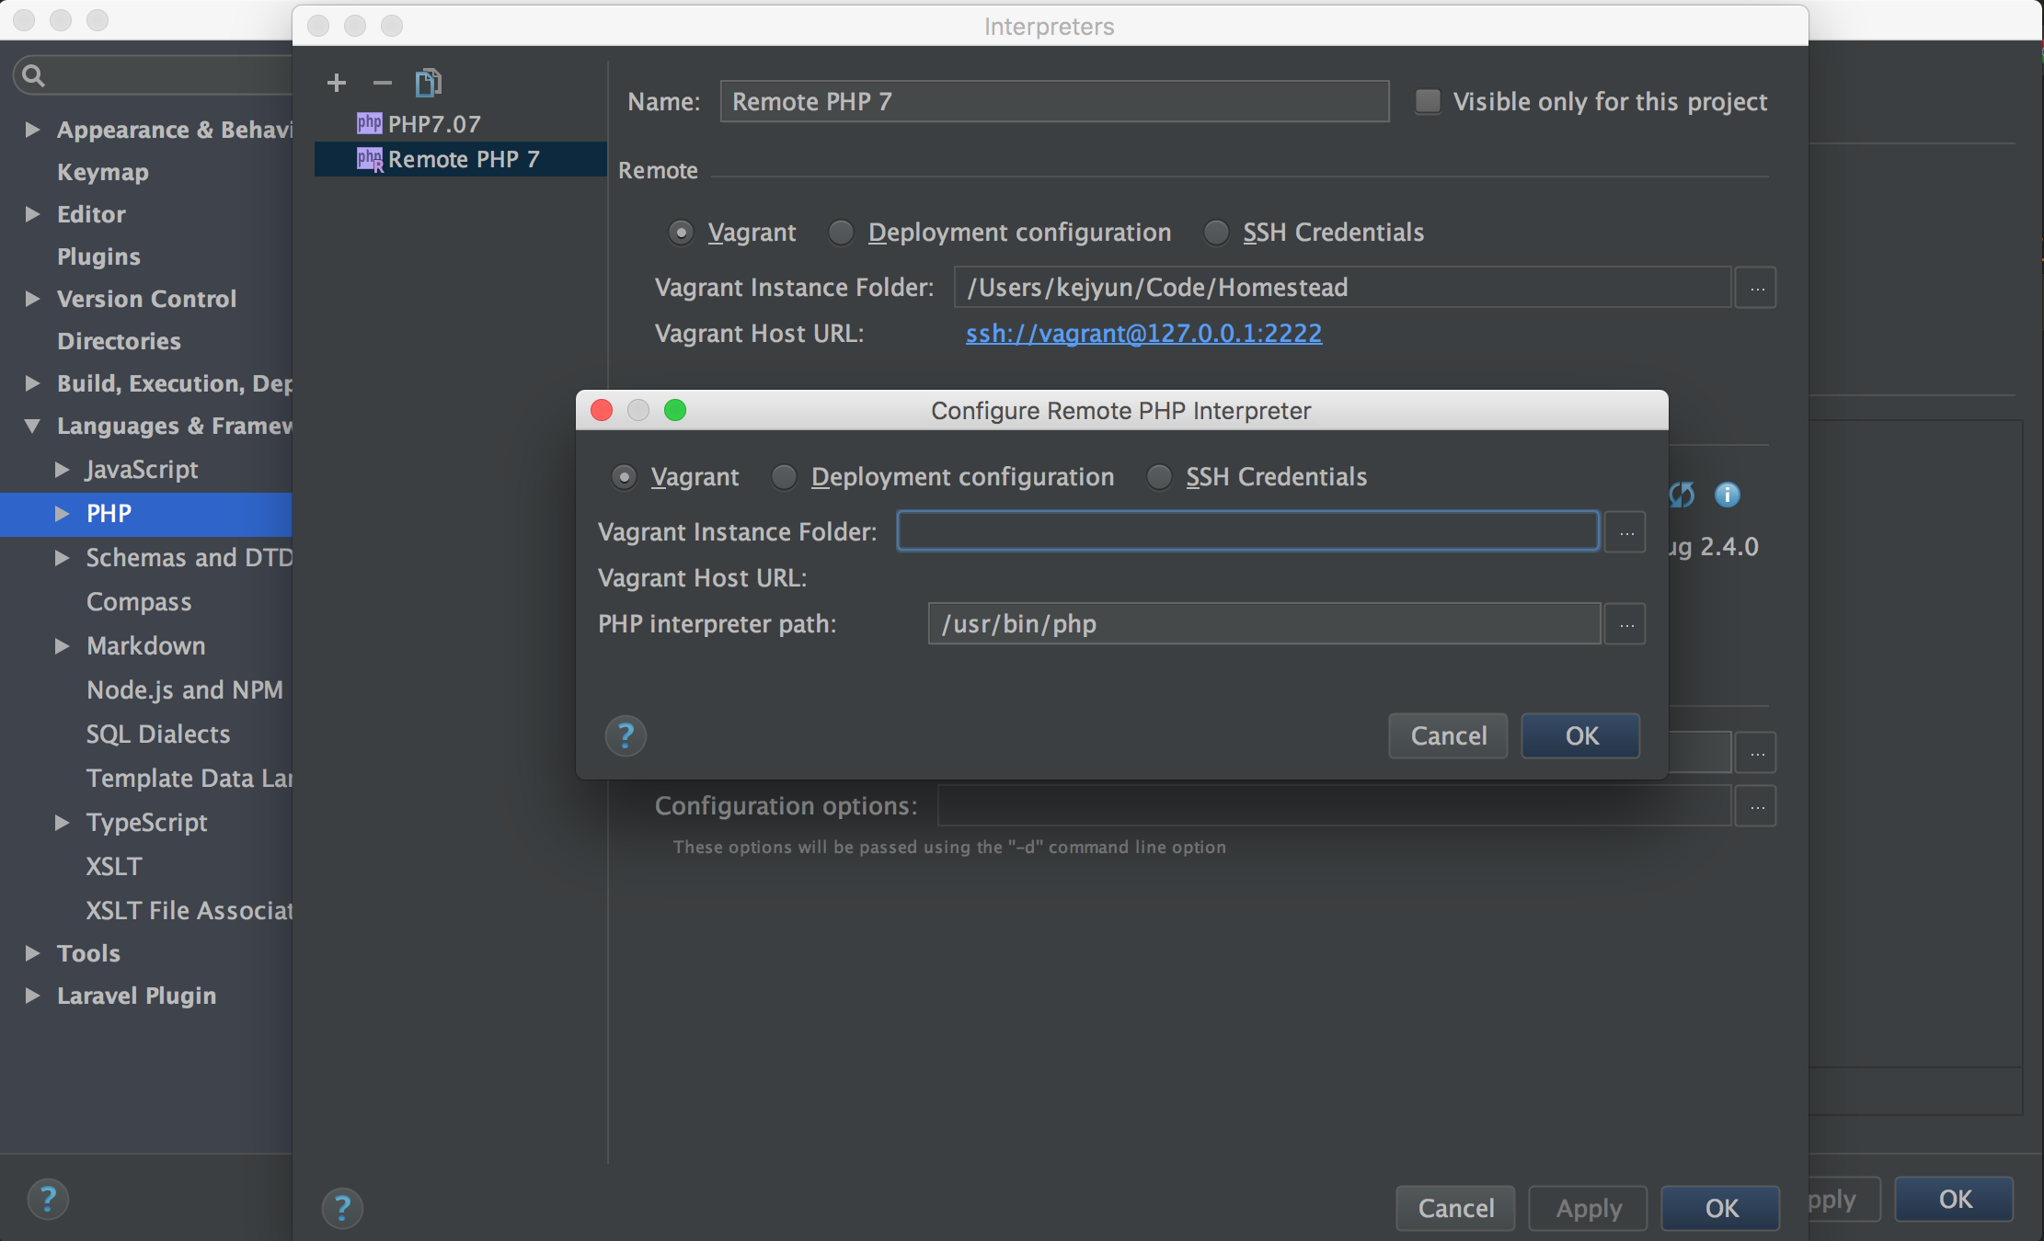Click the remove interpreter minus icon
Image resolution: width=2044 pixels, height=1241 pixels.
click(382, 83)
